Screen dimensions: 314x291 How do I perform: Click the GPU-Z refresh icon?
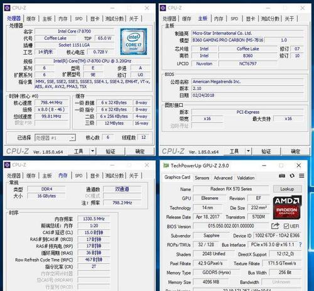click(x=292, y=175)
